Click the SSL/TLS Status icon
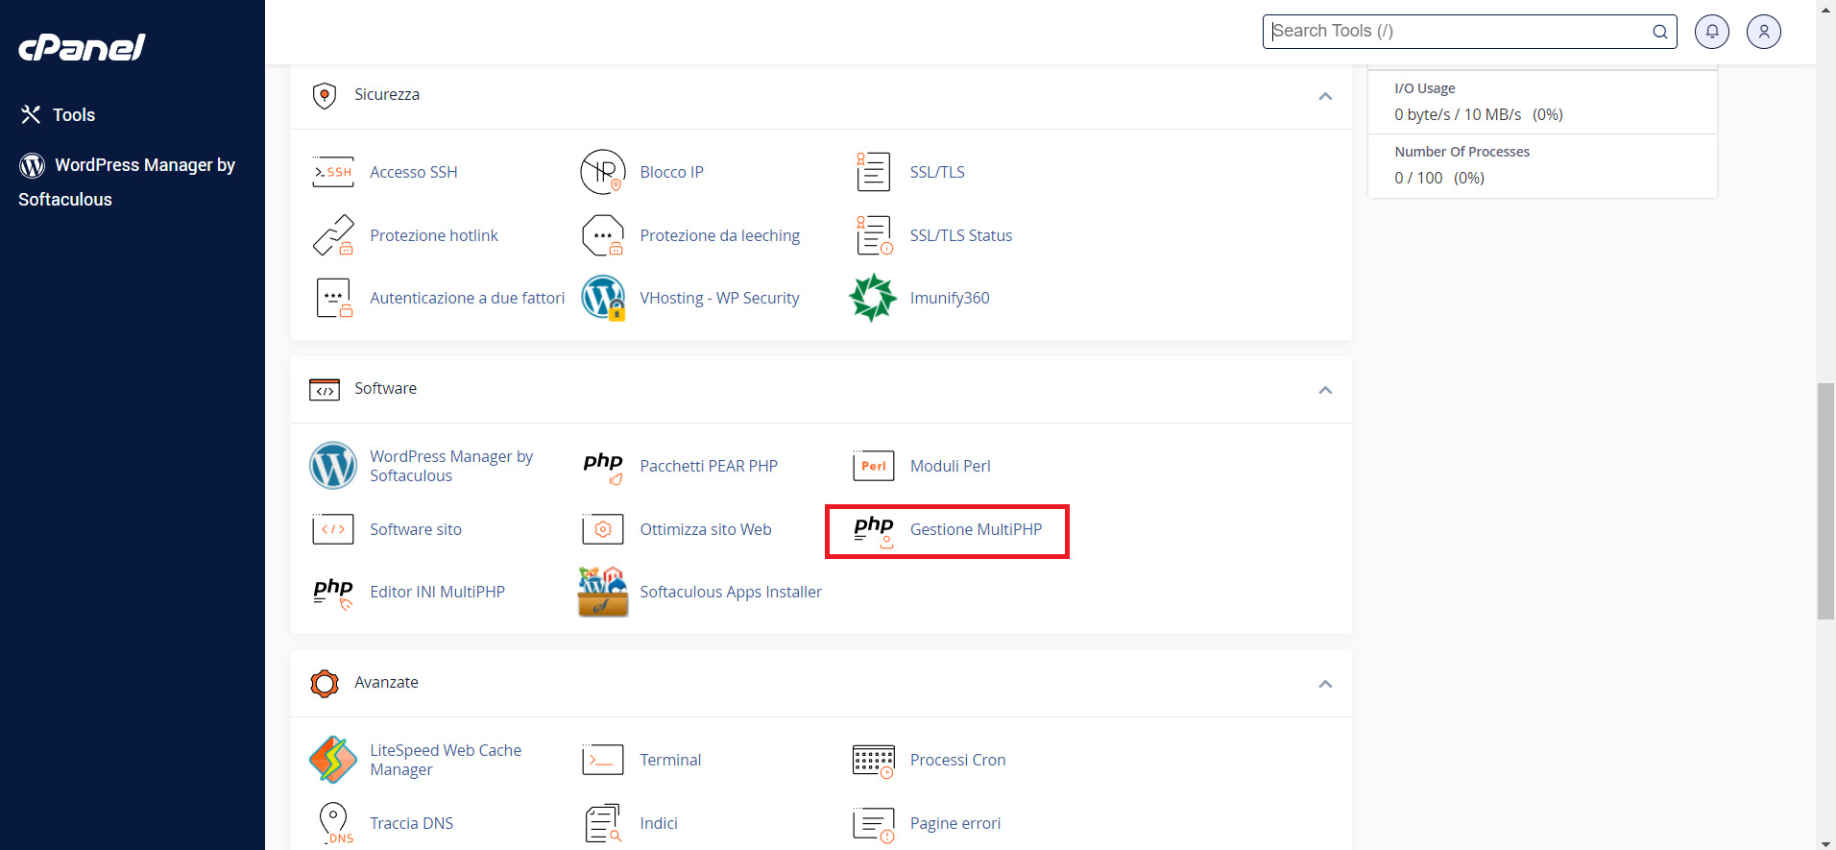The width and height of the screenshot is (1836, 850). 873,235
